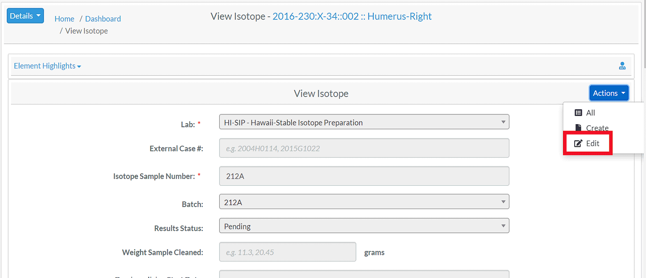Click the Isotope Sample Number field
This screenshot has height=278, width=646.
tap(364, 176)
